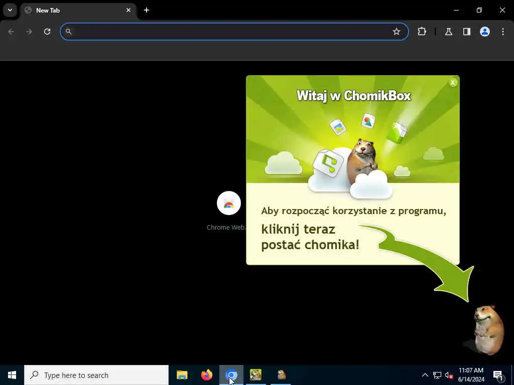Show hidden system tray icons
This screenshot has width=514, height=385.
tap(425, 375)
